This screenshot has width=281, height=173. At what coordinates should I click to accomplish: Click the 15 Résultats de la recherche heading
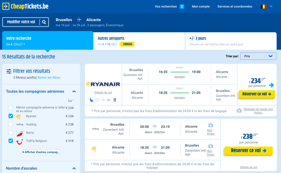[x=29, y=57]
